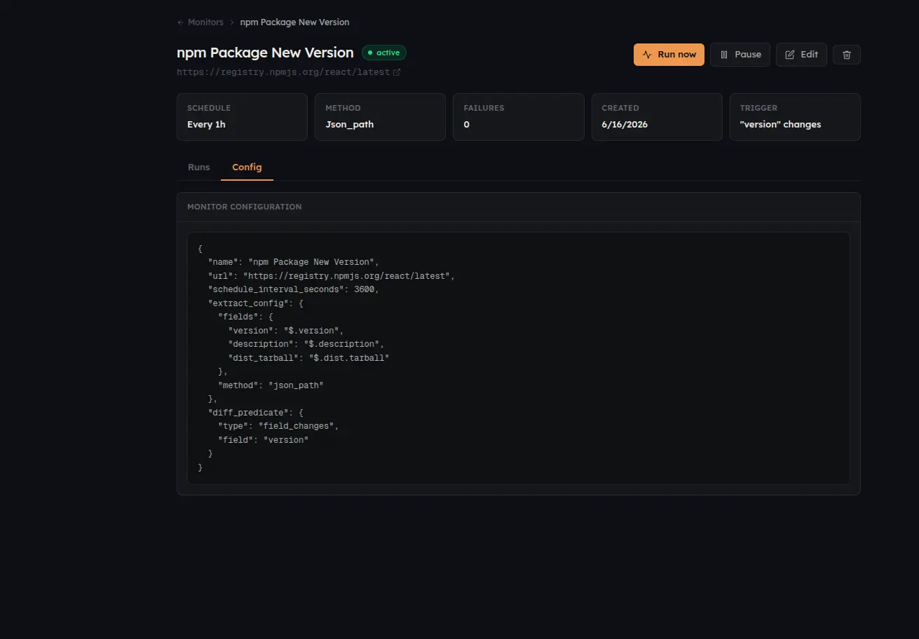
Task: Click the Method card 'Json_path'
Action: coord(380,117)
